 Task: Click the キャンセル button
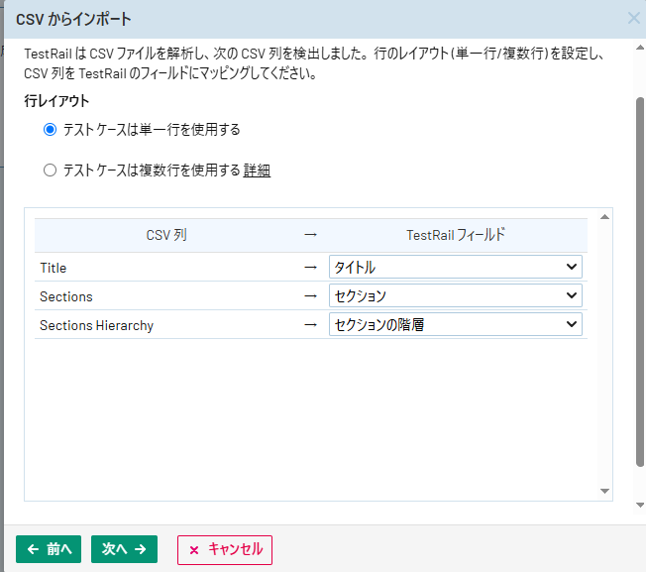coord(224,549)
